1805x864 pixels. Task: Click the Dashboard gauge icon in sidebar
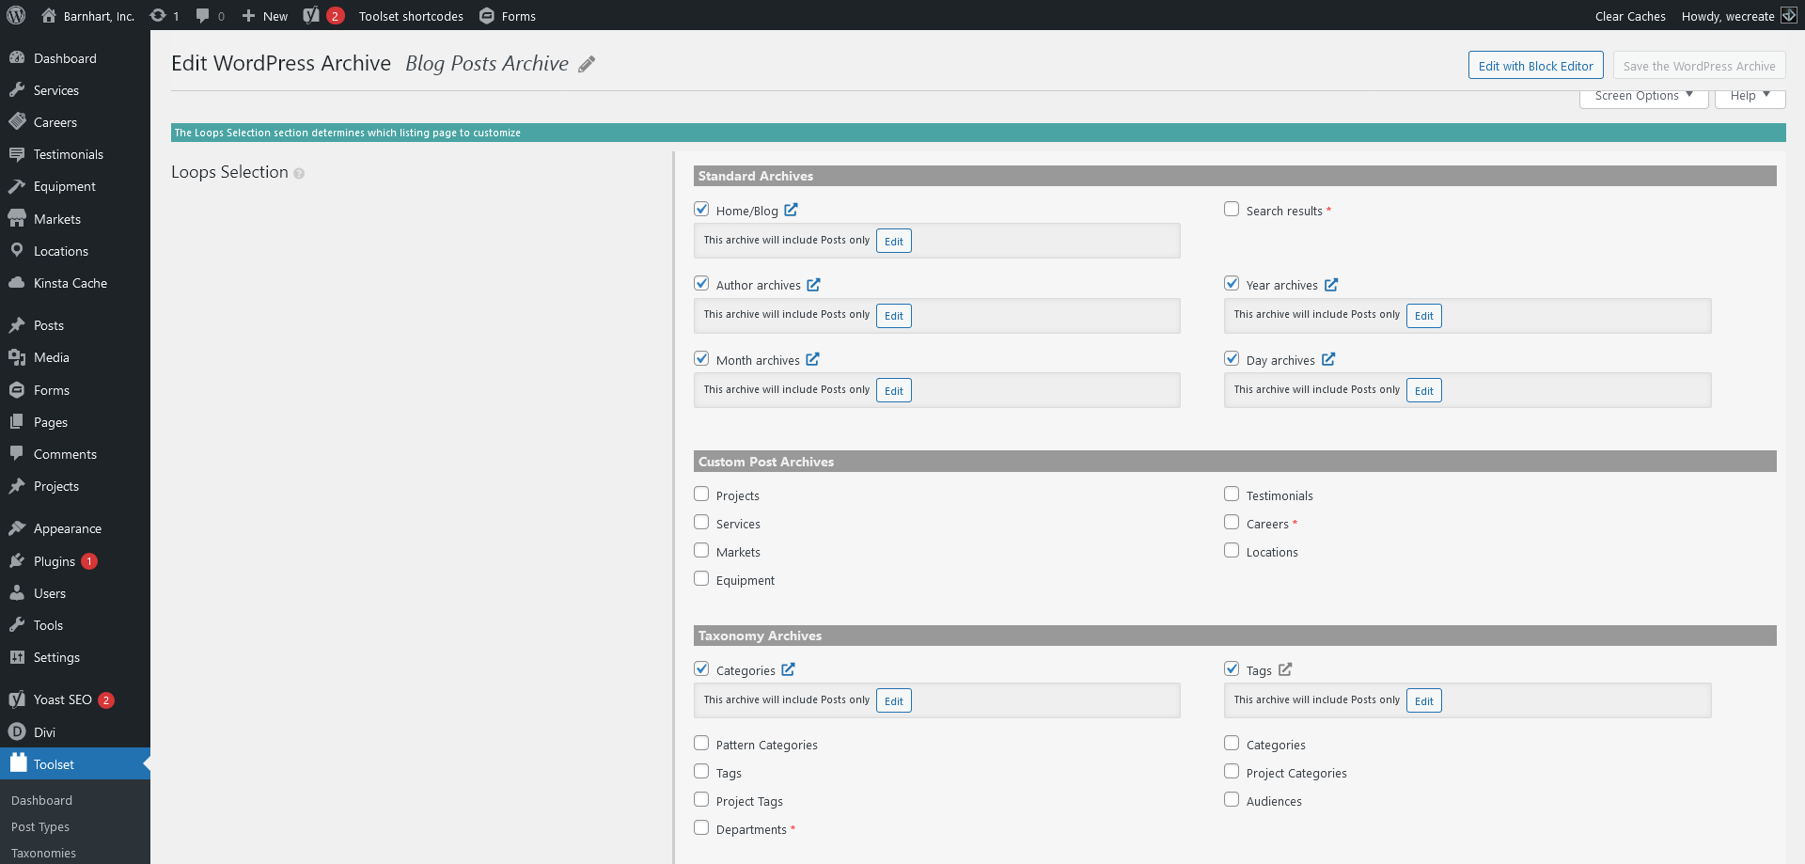point(17,58)
